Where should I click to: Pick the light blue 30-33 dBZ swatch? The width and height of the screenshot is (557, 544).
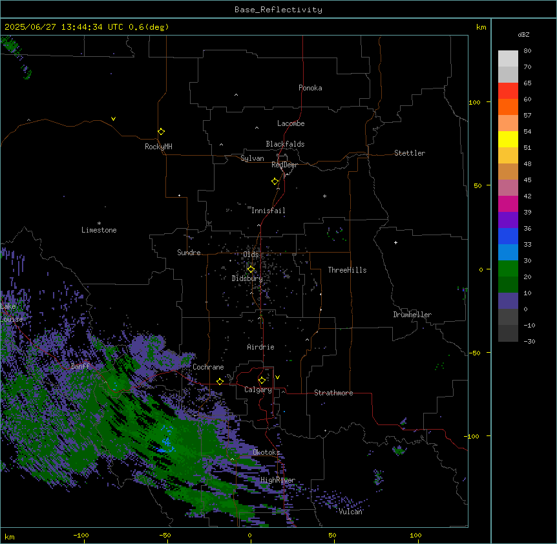pyautogui.click(x=508, y=253)
